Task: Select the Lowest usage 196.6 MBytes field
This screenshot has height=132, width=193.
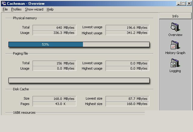Action: (x=127, y=27)
